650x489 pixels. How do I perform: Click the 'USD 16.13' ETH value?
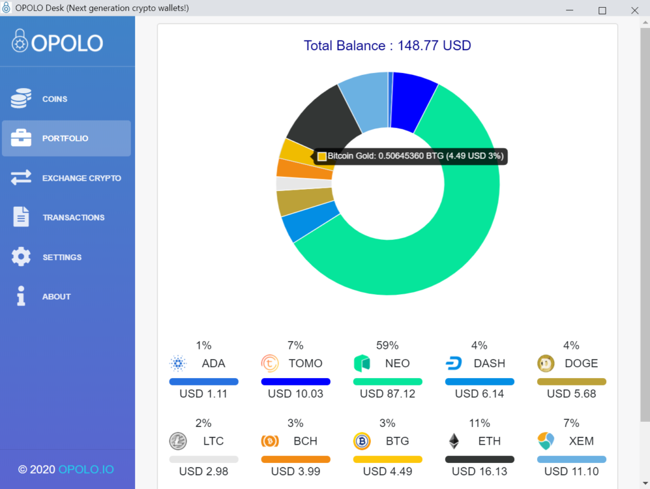click(x=480, y=471)
